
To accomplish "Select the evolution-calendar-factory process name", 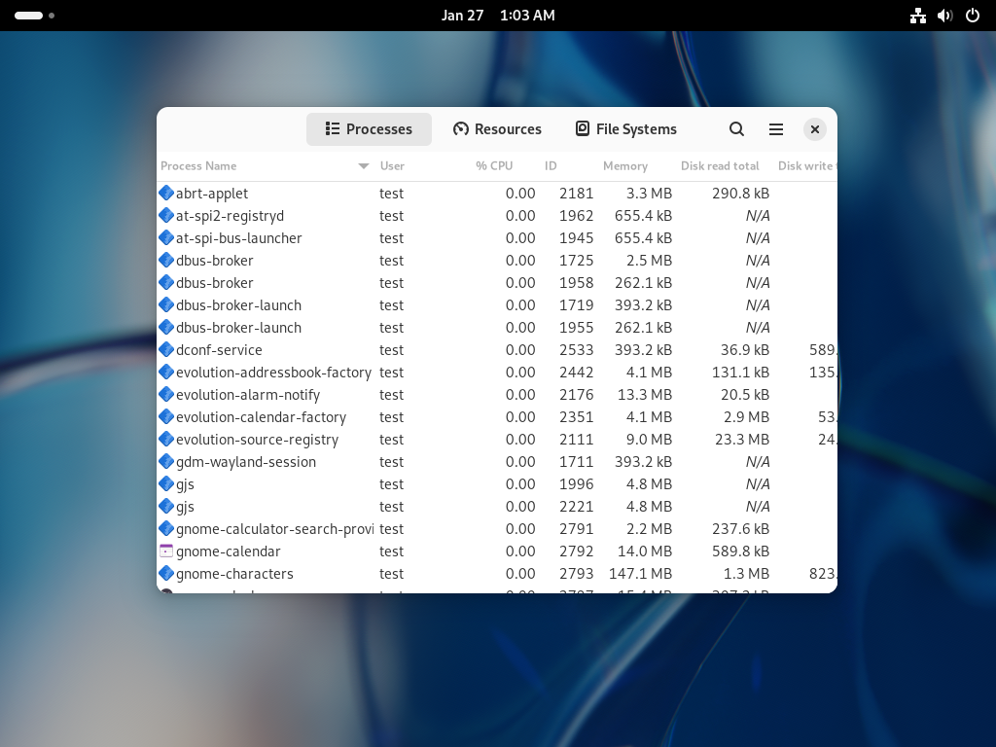I will tap(261, 417).
